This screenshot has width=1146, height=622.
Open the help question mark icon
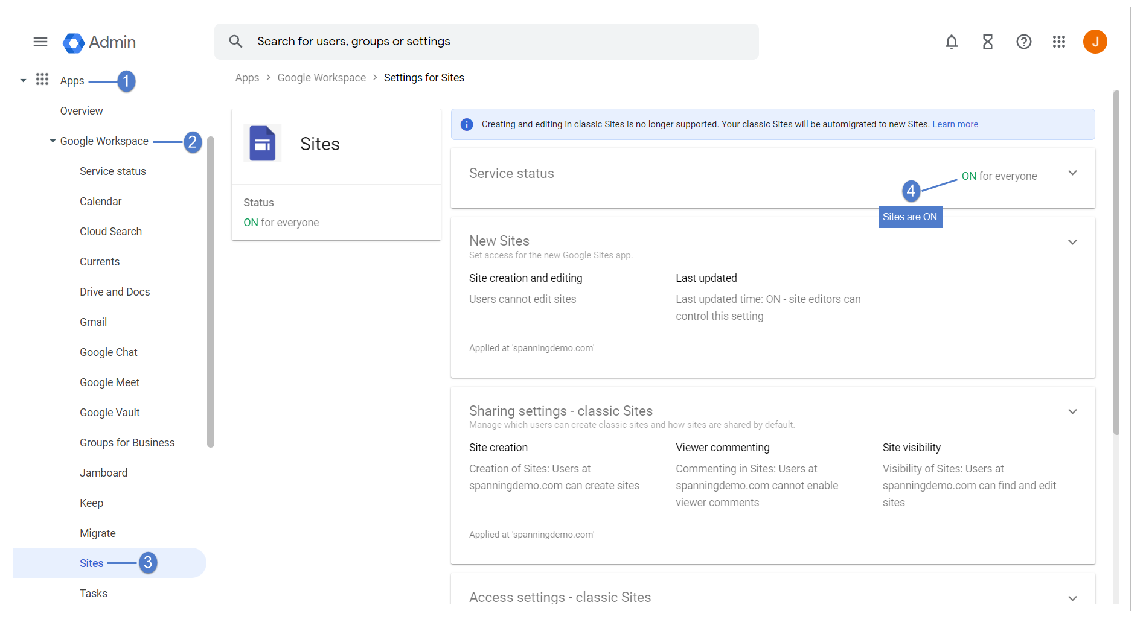(1024, 42)
